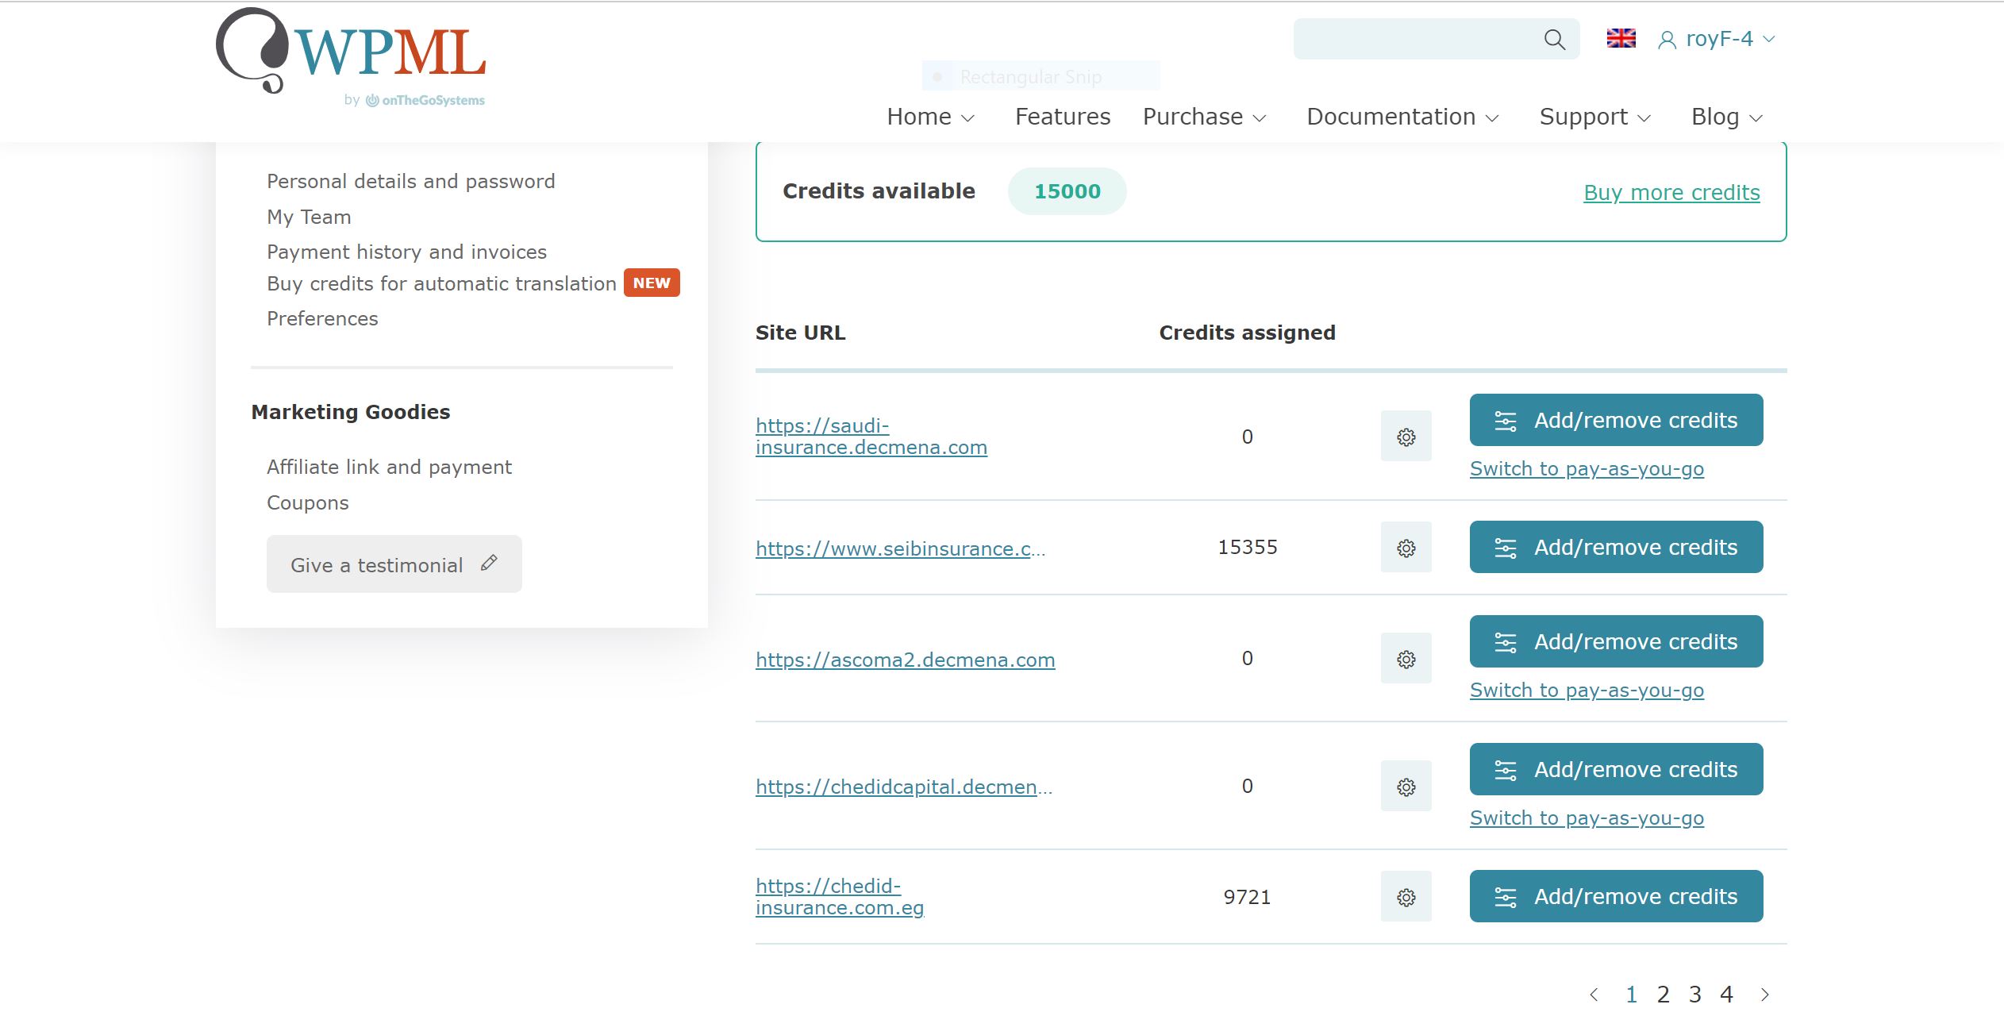Add/remove credits for chedidcapital site
Screen dimensions: 2004x1012
pos(1616,769)
